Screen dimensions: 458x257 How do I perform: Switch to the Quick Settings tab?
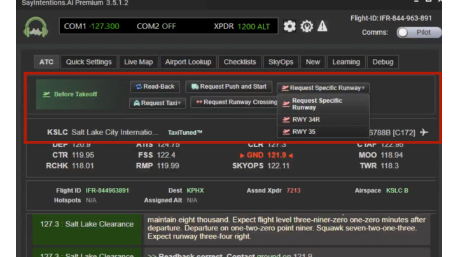tap(89, 62)
